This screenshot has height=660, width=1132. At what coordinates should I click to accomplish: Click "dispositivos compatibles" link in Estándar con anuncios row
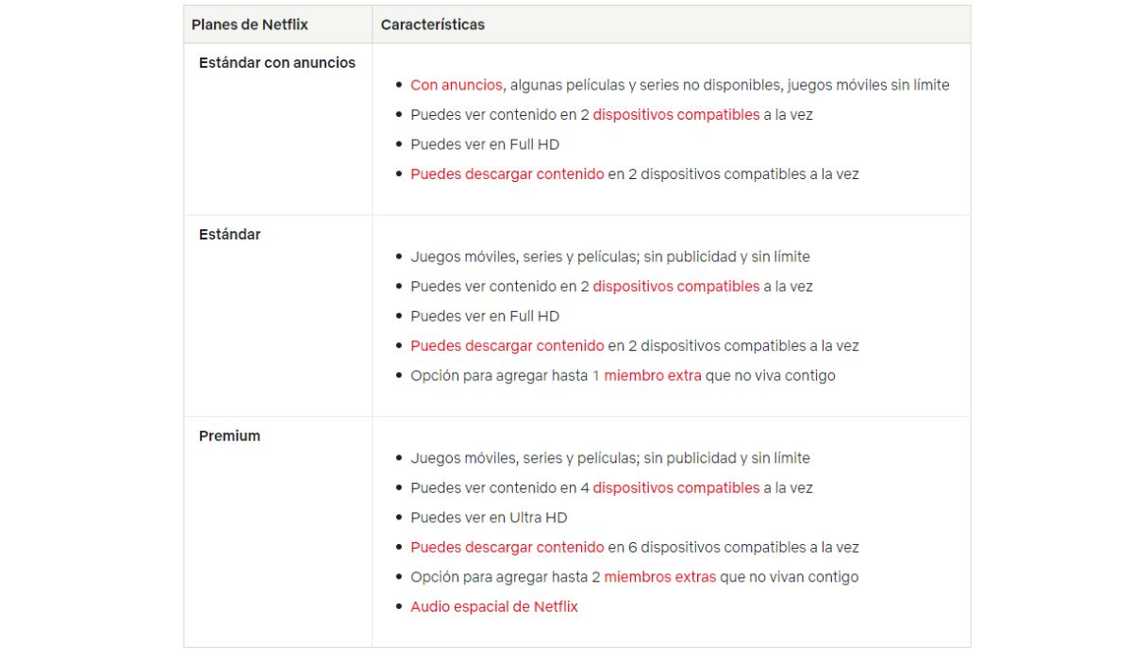click(675, 115)
